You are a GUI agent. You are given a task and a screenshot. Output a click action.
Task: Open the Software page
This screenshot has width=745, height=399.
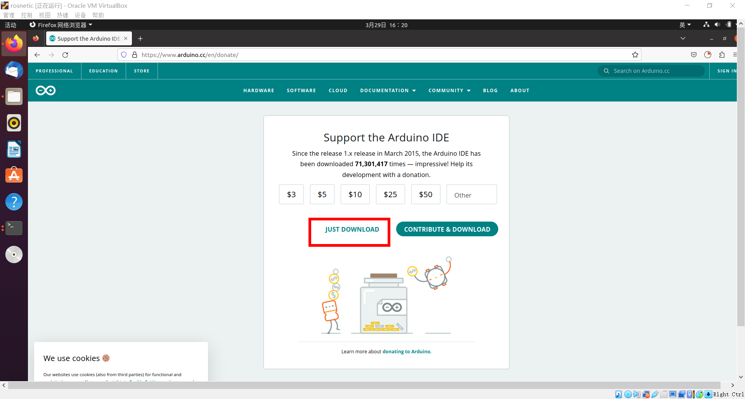coord(301,90)
